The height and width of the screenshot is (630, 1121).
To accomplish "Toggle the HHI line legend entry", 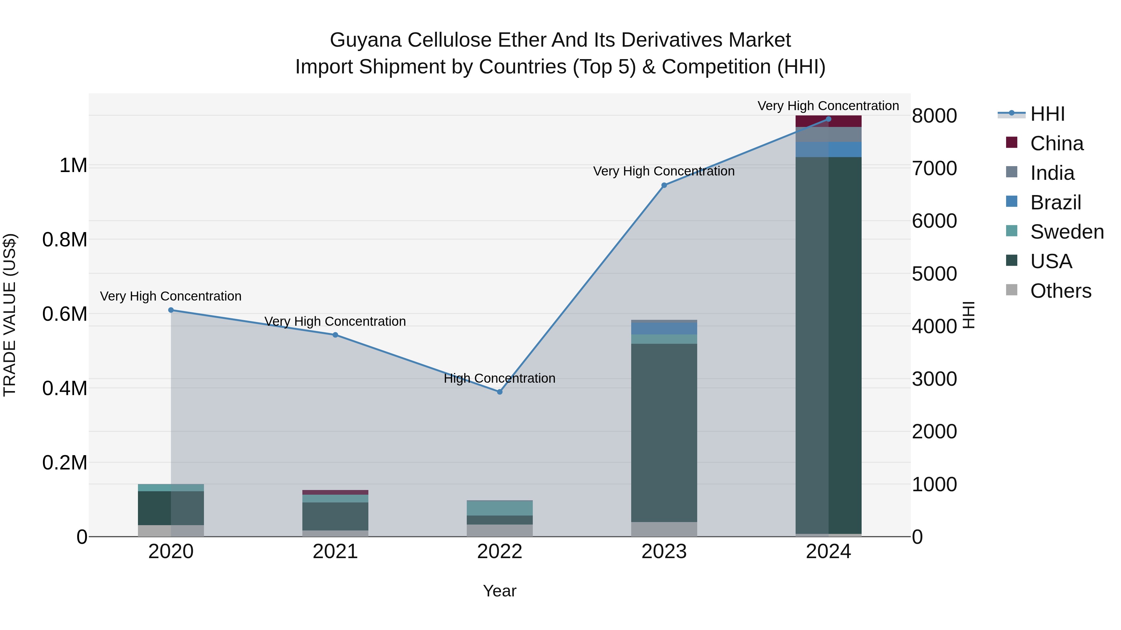I will (x=1031, y=114).
